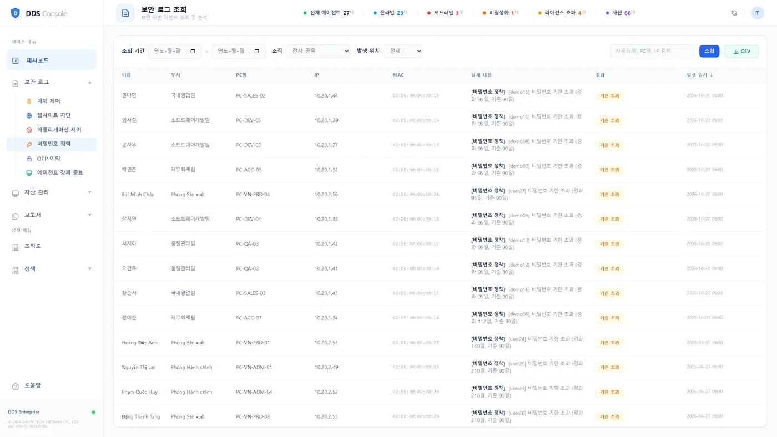Viewport: 777px width, 437px height.
Task: Click the 온라인 23 status indicator
Action: coord(391,13)
